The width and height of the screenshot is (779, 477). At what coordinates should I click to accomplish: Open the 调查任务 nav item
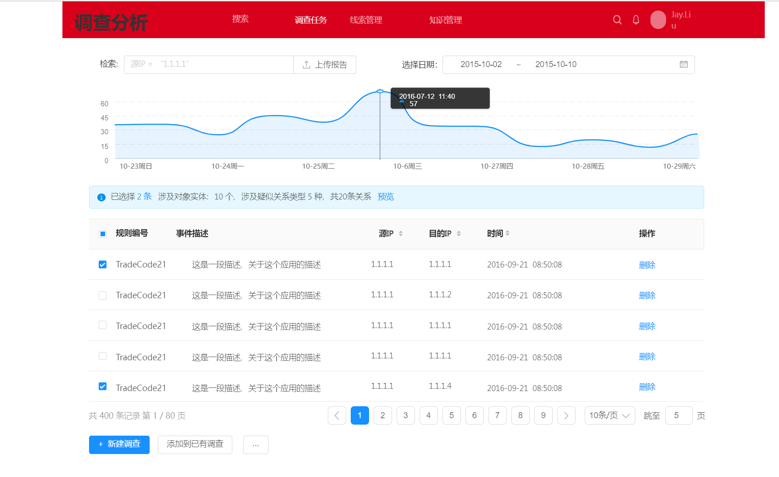(311, 20)
